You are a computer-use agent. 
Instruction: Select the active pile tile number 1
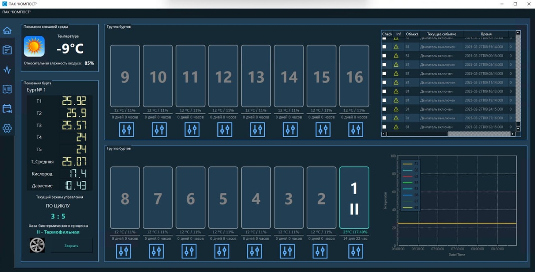coord(354,197)
